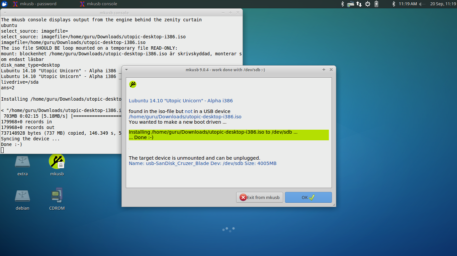Image resolution: width=457 pixels, height=256 pixels.
Task: Click the mkusb USB logo in dialog
Action: click(x=133, y=84)
